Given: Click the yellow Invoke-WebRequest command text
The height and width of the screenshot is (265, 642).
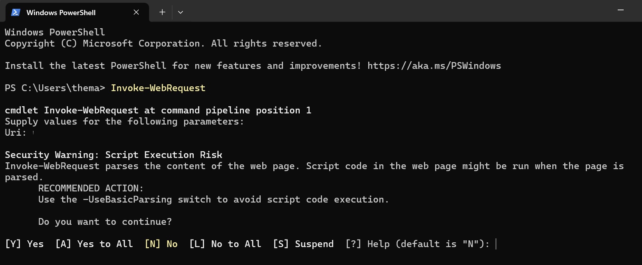Looking at the screenshot, I should [158, 88].
